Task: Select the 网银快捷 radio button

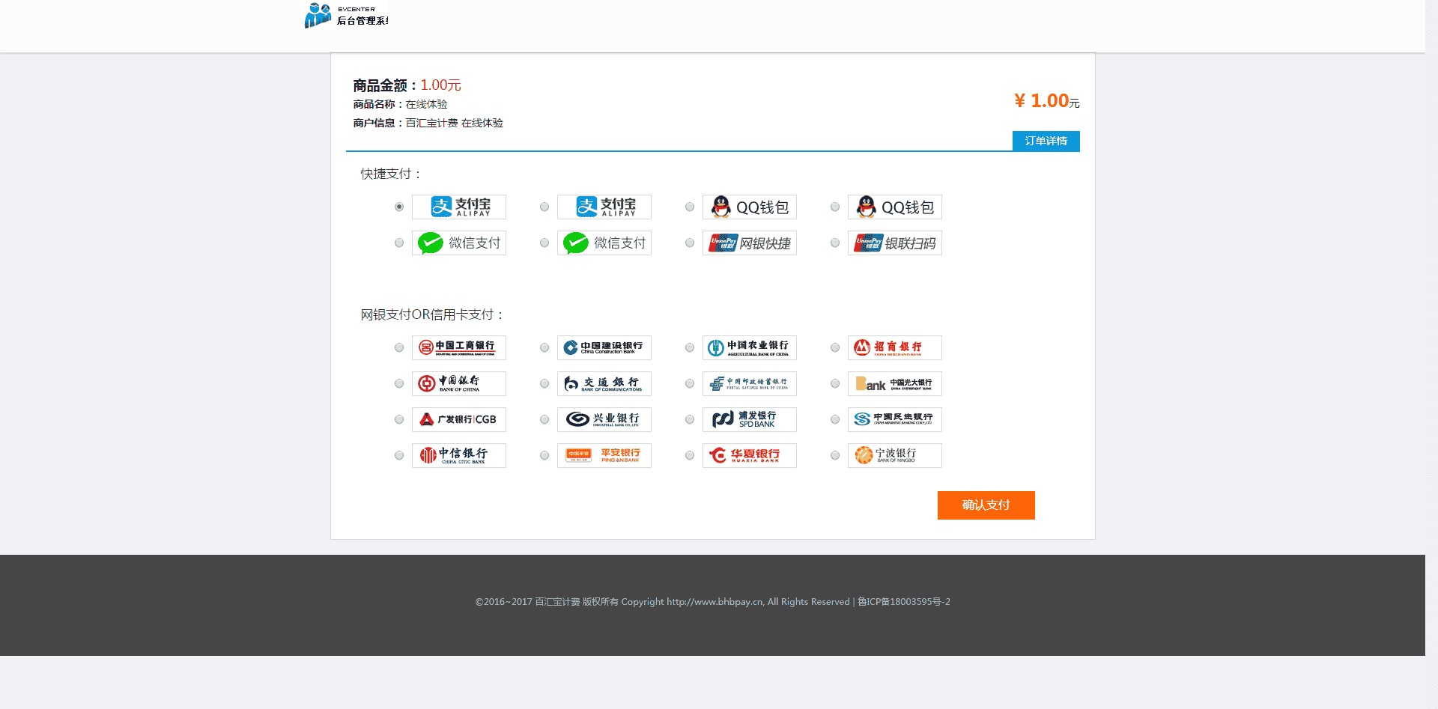Action: tap(690, 243)
